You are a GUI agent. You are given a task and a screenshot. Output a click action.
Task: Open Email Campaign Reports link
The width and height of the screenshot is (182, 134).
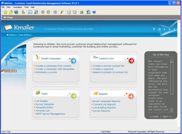[x=107, y=101]
